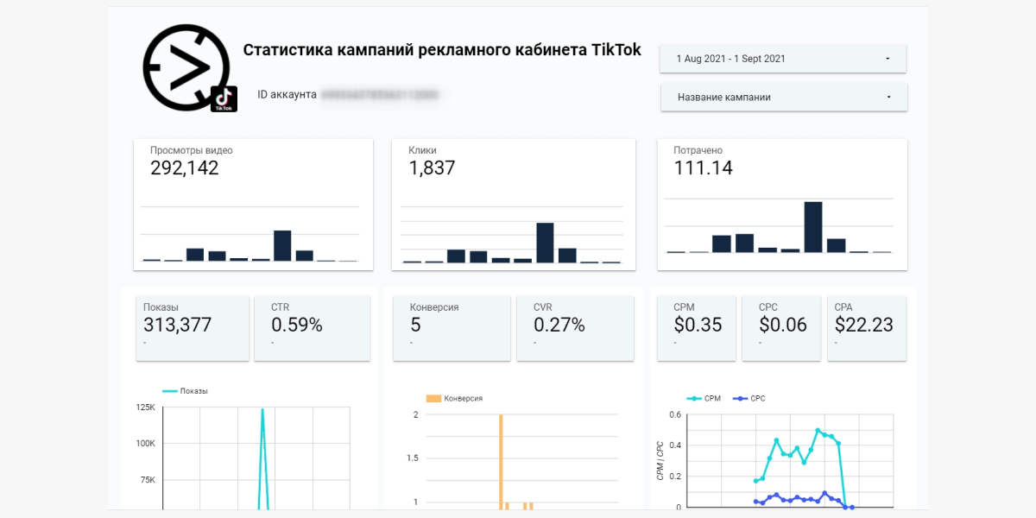Click the tallest bar in Потрачено chart
This screenshot has height=518, width=1036.
812,227
